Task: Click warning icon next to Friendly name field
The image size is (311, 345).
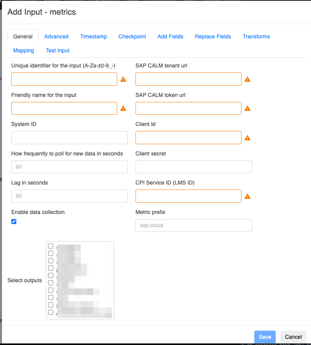Action: 123,109
